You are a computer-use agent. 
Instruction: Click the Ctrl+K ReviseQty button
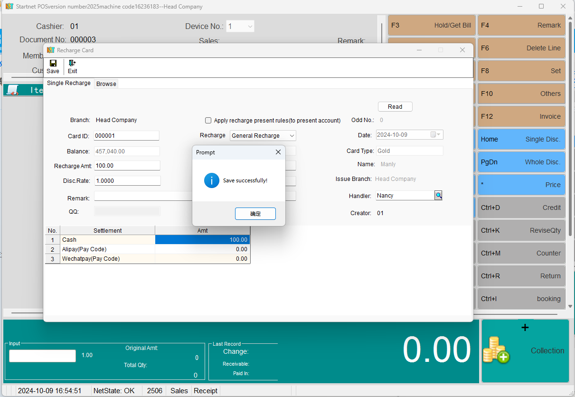(x=521, y=230)
